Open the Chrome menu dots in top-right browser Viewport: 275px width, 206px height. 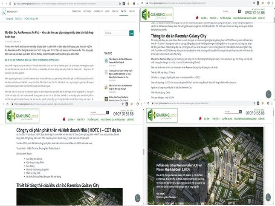[272, 3]
